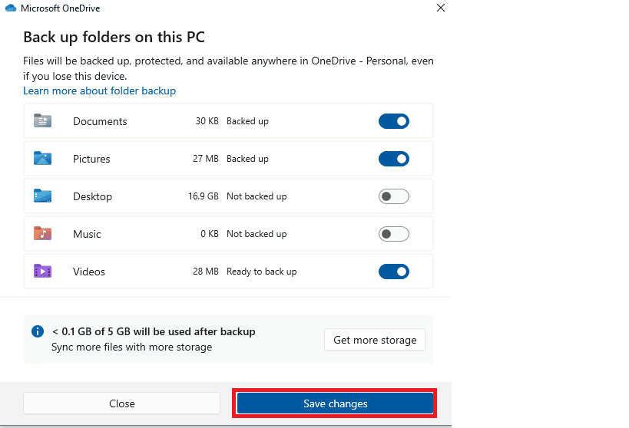
Task: Click the 0 KB size value
Action: [210, 234]
